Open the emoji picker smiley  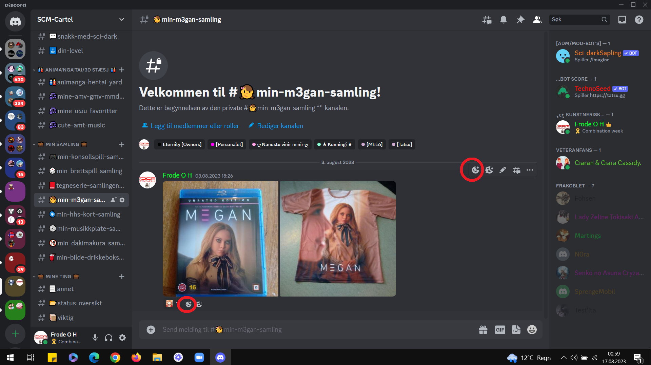(x=532, y=329)
